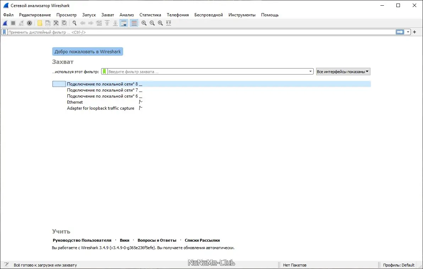
Task: Click the Go back left arrow icon
Action: (83, 23)
